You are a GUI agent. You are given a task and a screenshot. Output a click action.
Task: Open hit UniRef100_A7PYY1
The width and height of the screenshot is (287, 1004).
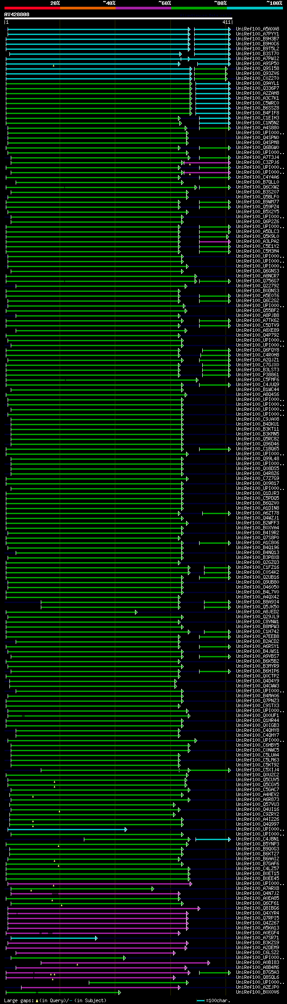click(257, 34)
